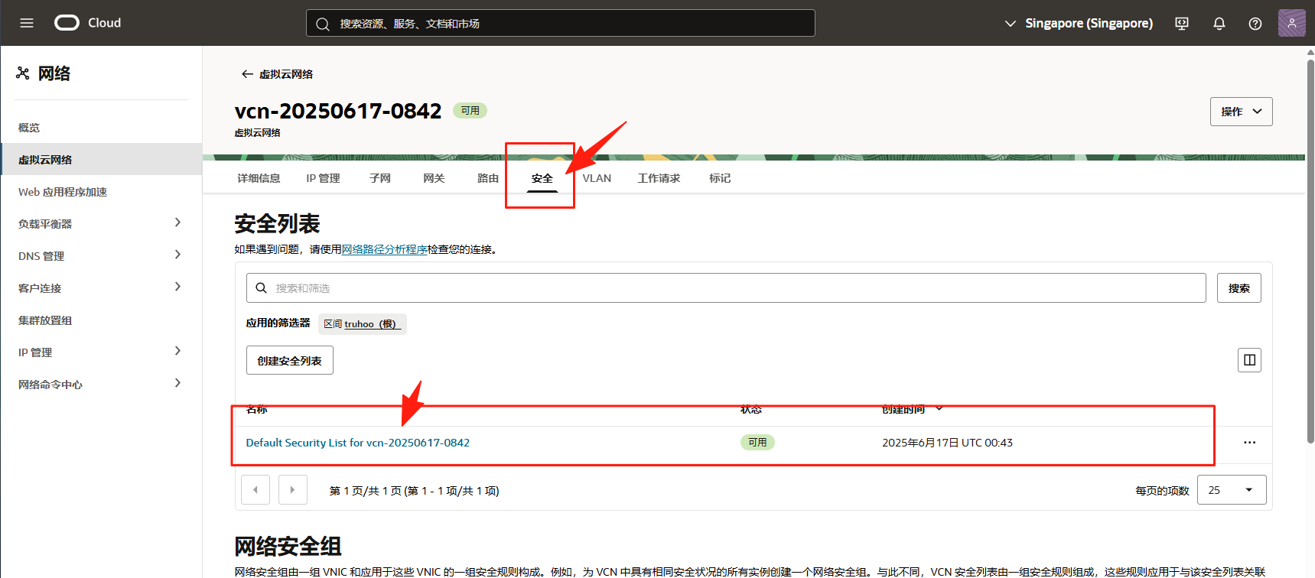1315x578 pixels.
Task: Open the hamburger navigation menu
Action: click(27, 23)
